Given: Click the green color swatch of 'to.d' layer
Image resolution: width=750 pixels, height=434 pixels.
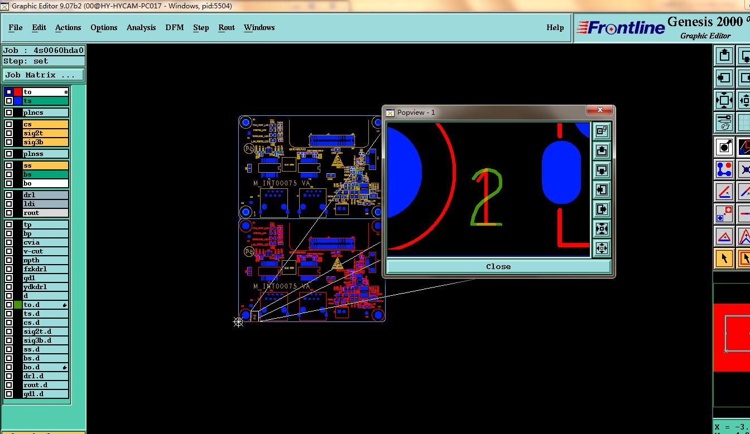Looking at the screenshot, I should [x=18, y=305].
